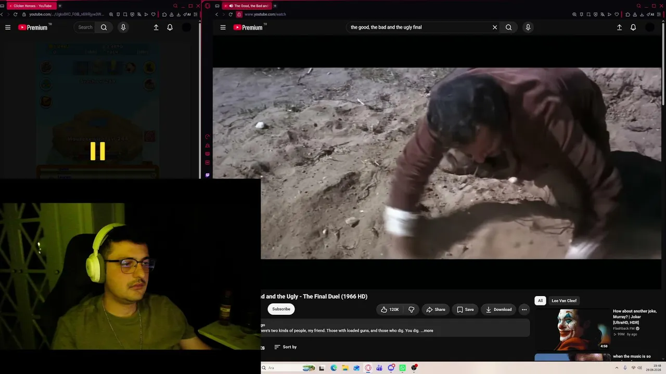The width and height of the screenshot is (666, 374).
Task: Open account avatar in right YouTube window
Action: [650, 28]
